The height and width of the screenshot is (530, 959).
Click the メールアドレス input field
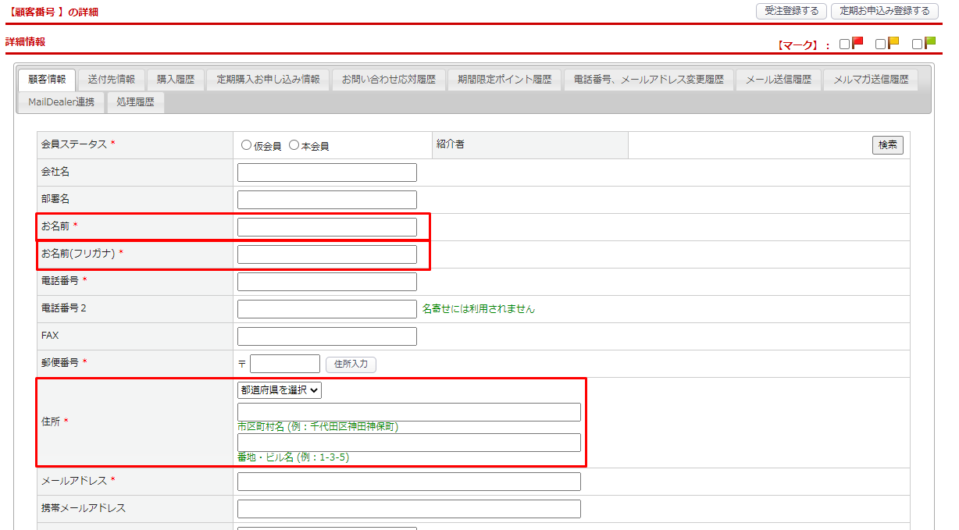[x=408, y=482]
